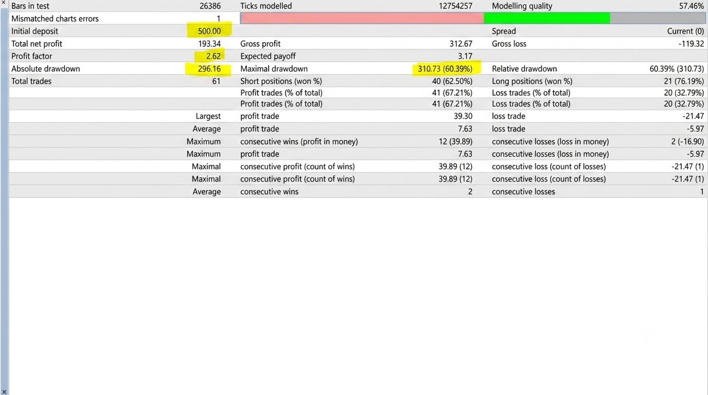This screenshot has height=395, width=708.
Task: Click the red segment of modelling quality bar
Action: click(362, 19)
